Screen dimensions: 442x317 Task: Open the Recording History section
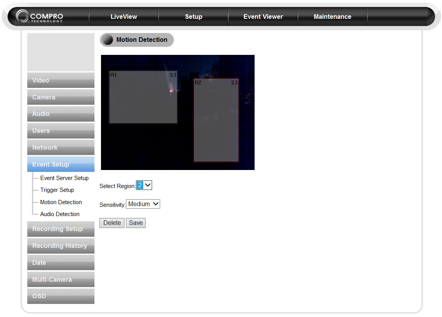point(61,246)
